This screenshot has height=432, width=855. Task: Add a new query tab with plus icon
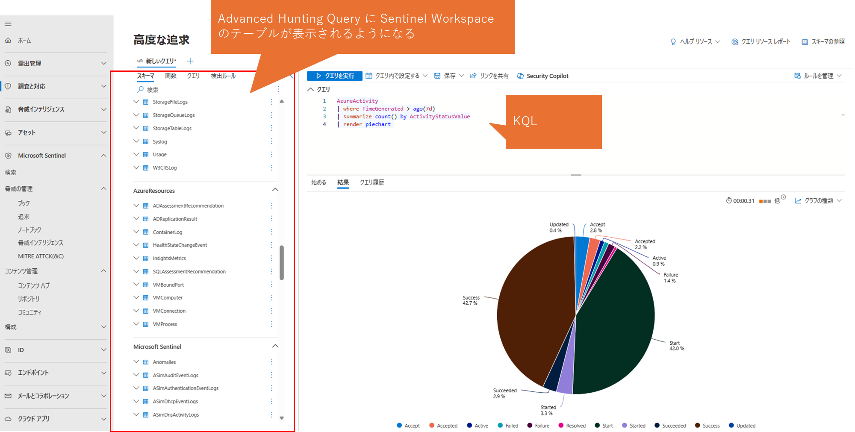point(190,61)
